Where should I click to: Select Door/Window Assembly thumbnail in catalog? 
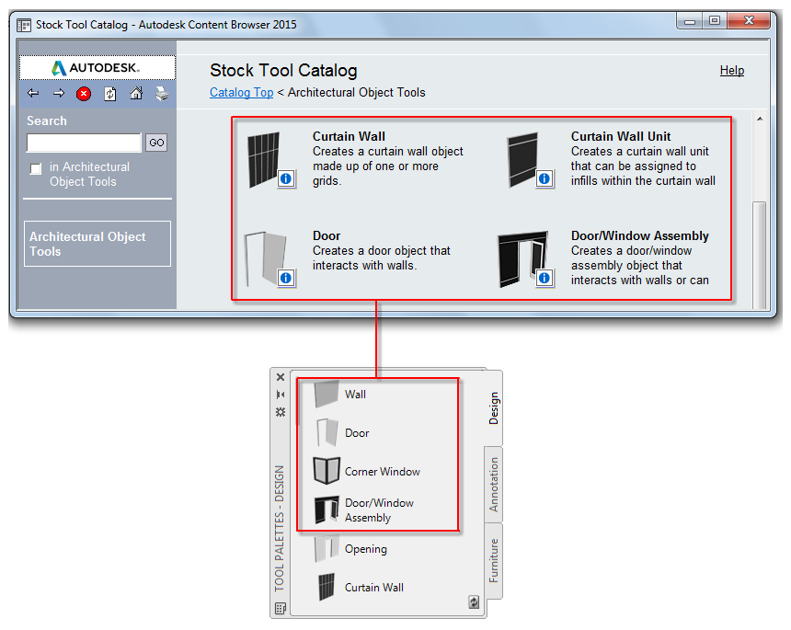[523, 258]
